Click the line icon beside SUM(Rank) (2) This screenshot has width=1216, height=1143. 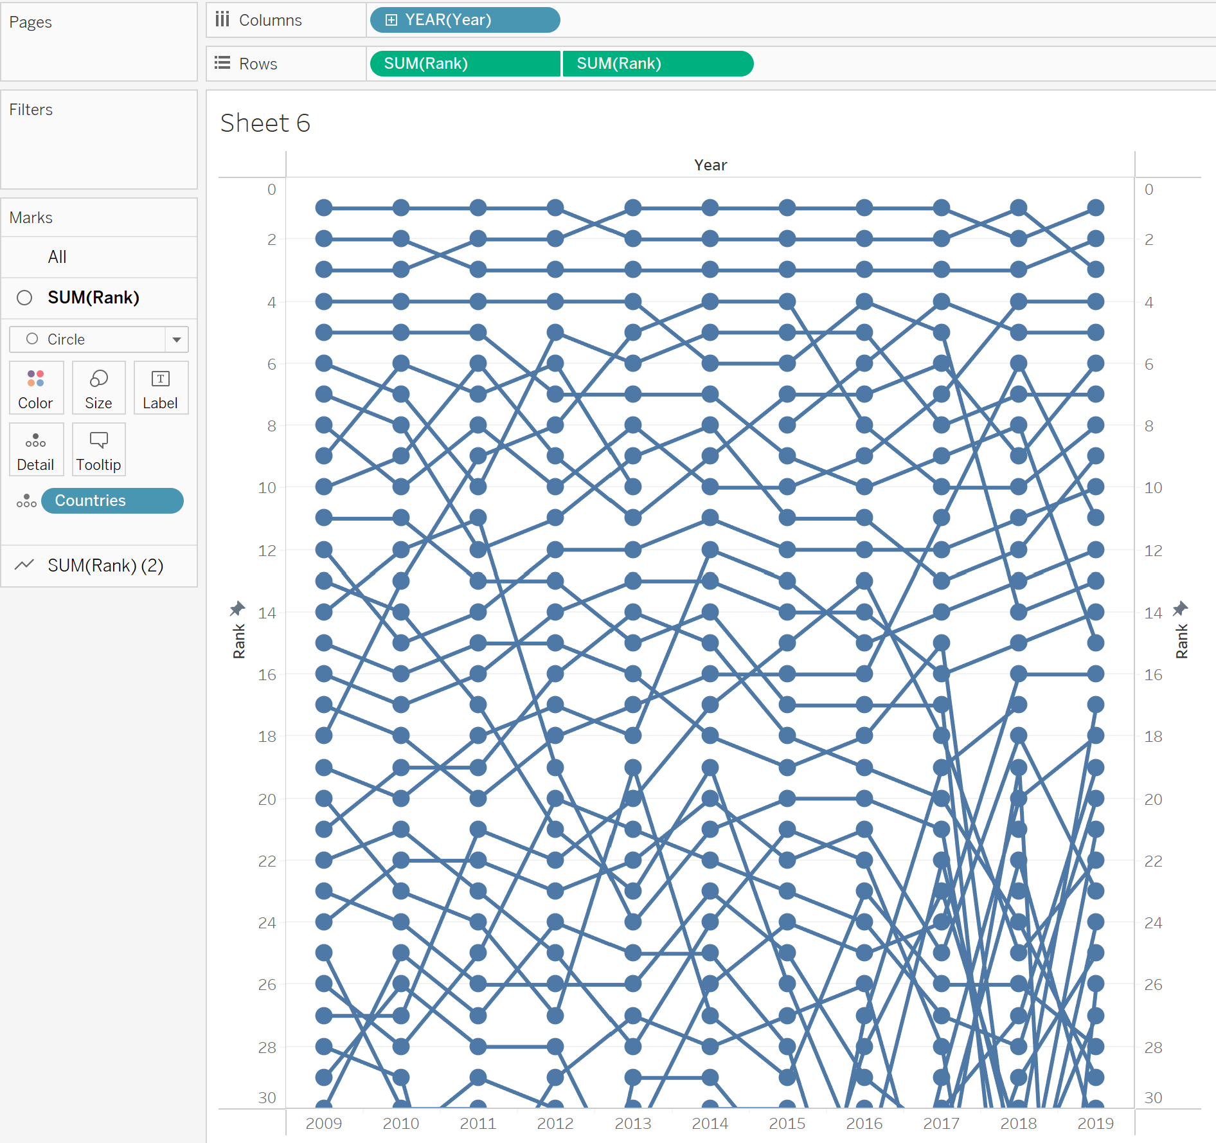click(24, 565)
